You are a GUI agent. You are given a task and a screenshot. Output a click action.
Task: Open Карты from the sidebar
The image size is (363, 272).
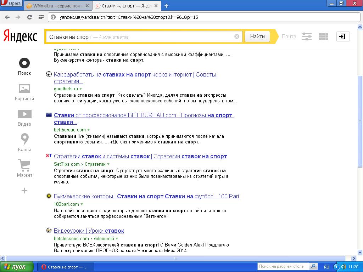[x=24, y=143]
